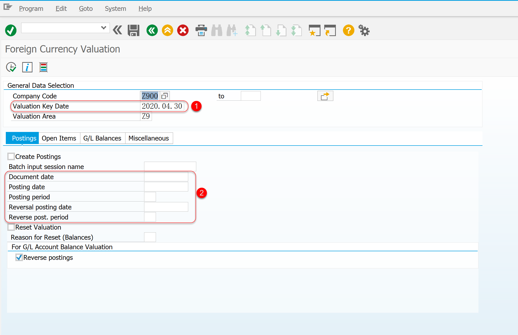The image size is (518, 335).
Task: Enable the Create Postings checkbox
Action: [x=11, y=156]
